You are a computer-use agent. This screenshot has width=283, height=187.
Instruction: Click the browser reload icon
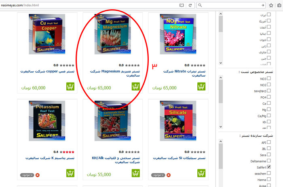point(190,5)
